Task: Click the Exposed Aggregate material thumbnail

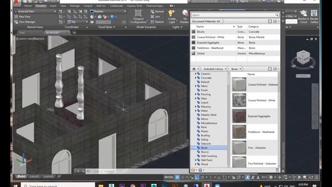Action: pyautogui.click(x=239, y=116)
